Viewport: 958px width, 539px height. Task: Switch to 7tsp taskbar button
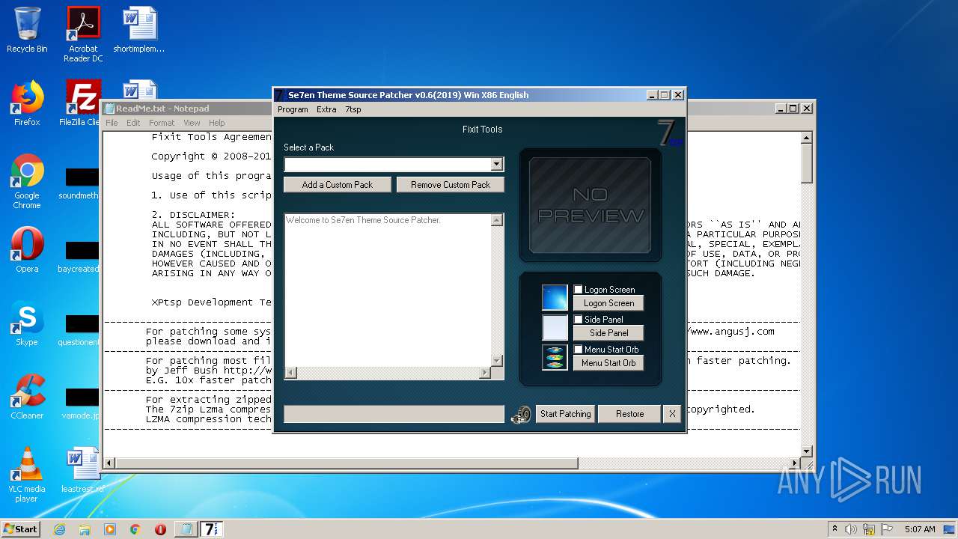click(211, 529)
